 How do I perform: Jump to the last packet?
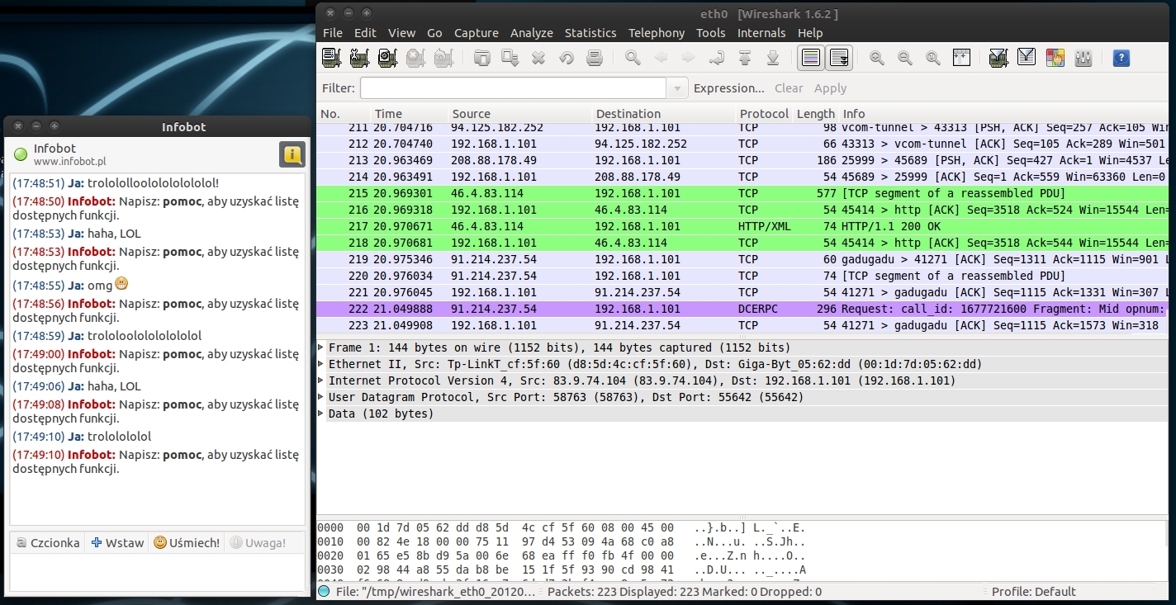pyautogui.click(x=773, y=58)
